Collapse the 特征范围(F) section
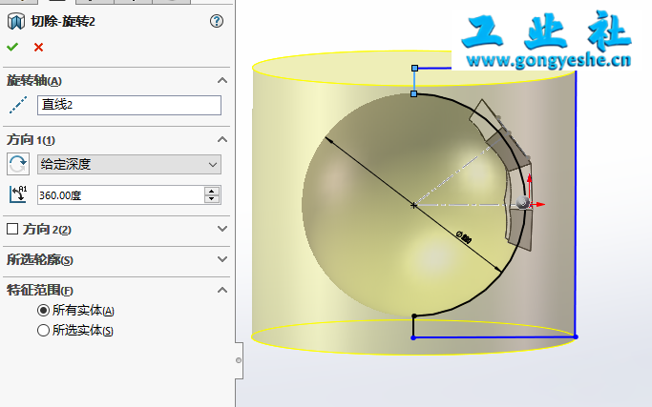 tap(222, 290)
